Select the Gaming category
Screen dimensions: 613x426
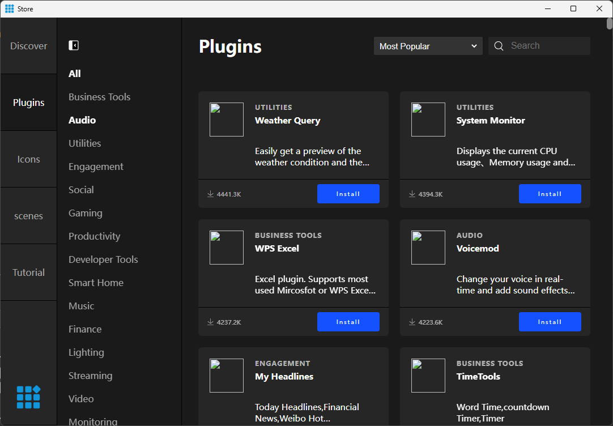pyautogui.click(x=85, y=213)
